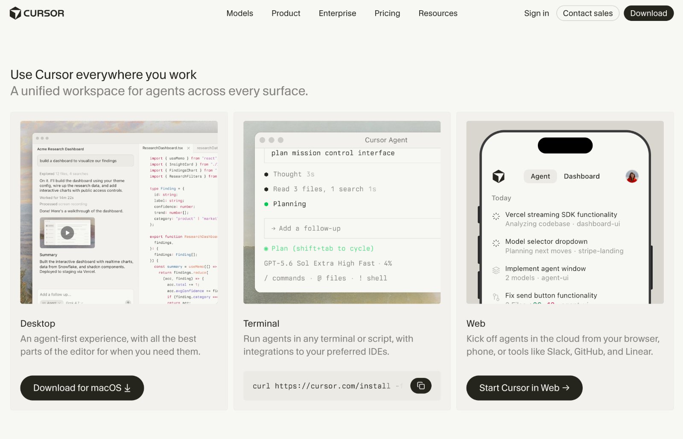Screen dimensions: 683x439
Task: Close the ResearchDashboard.tsx tab
Action: (x=189, y=148)
